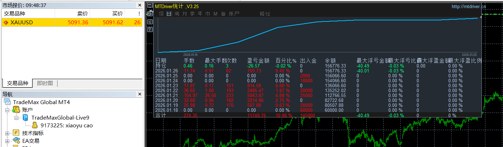Click the EA交易 expert advisors icon
The width and height of the screenshot is (503, 147).
[x=16, y=141]
